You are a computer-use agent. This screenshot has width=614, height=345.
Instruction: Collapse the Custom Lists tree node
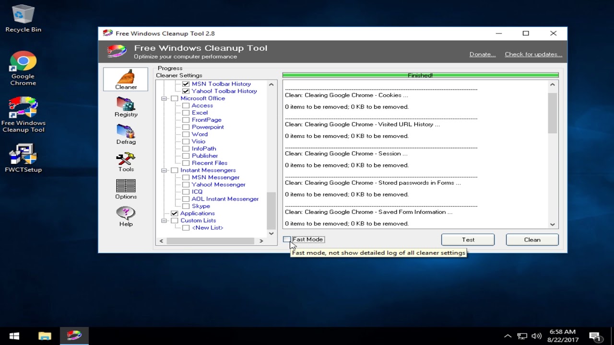tap(164, 220)
